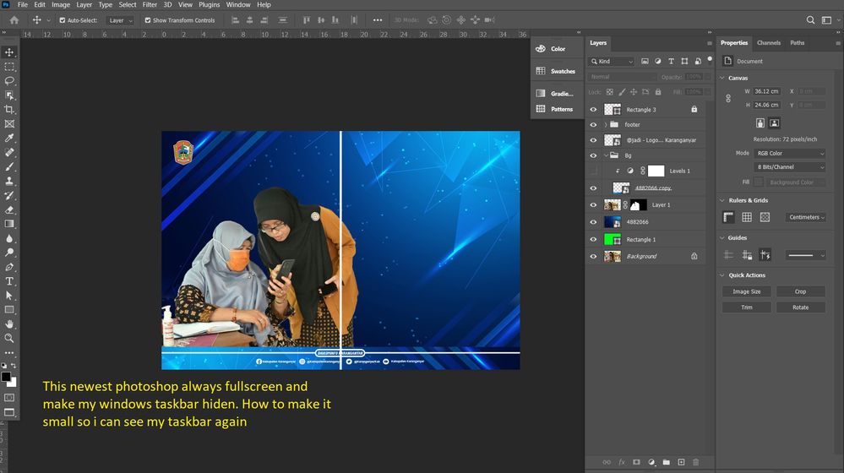The width and height of the screenshot is (844, 473).
Task: Select the Move tool in toolbar
Action: tap(9, 52)
